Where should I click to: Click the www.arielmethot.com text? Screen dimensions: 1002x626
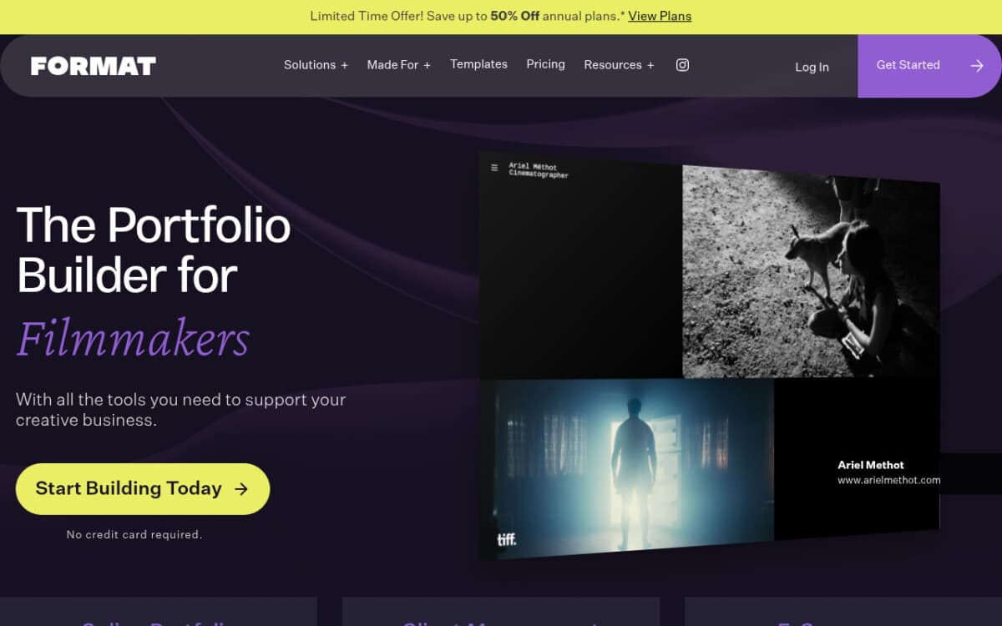(x=889, y=481)
